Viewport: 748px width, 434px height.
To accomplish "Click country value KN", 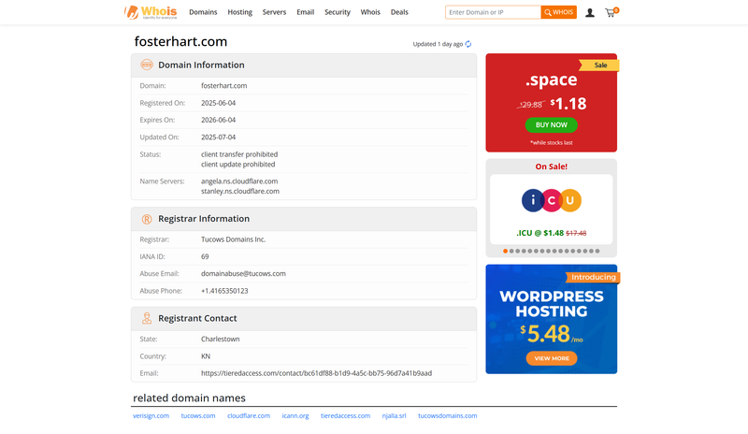I will 206,356.
